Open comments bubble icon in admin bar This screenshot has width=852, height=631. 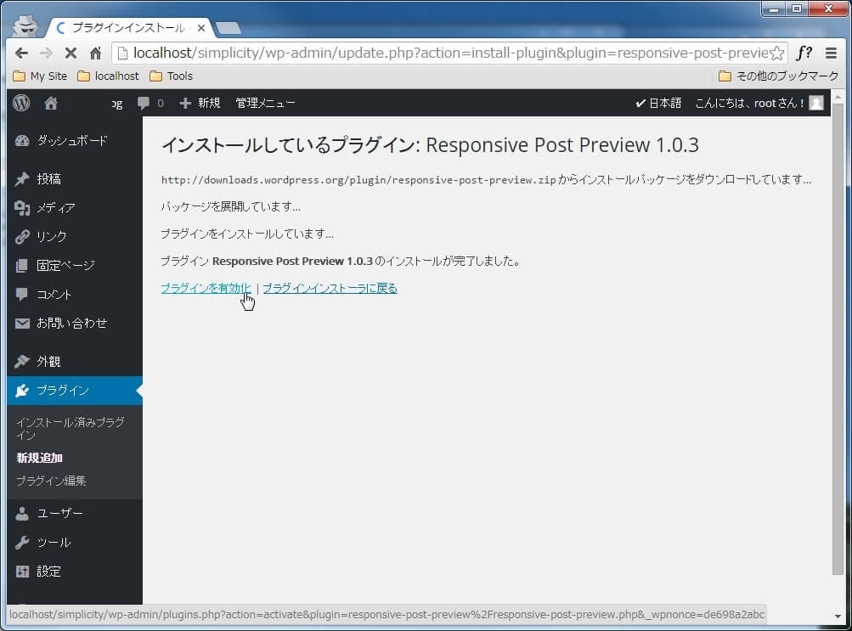point(150,103)
